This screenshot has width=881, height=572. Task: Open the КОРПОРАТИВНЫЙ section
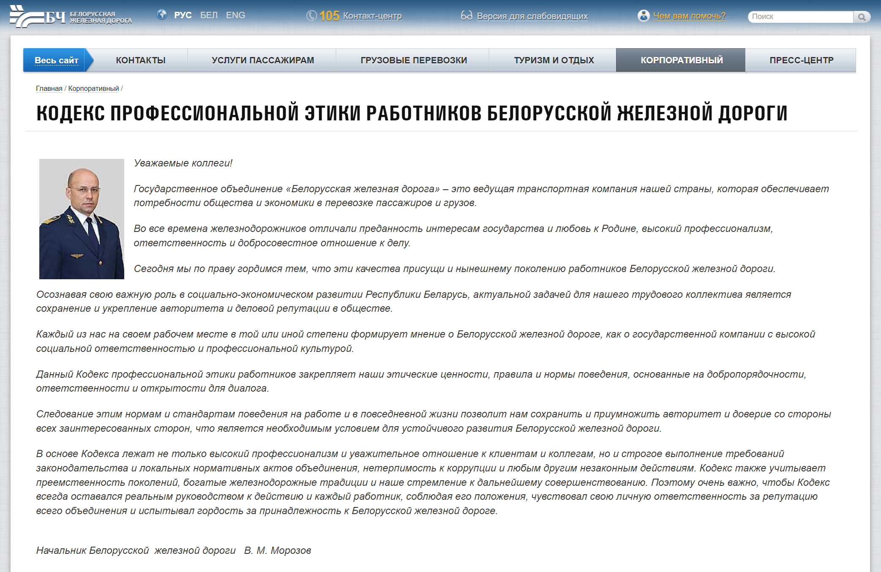coord(682,60)
